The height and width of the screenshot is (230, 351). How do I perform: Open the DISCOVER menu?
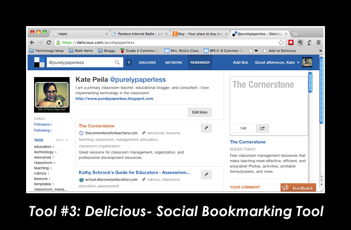coord(147,63)
